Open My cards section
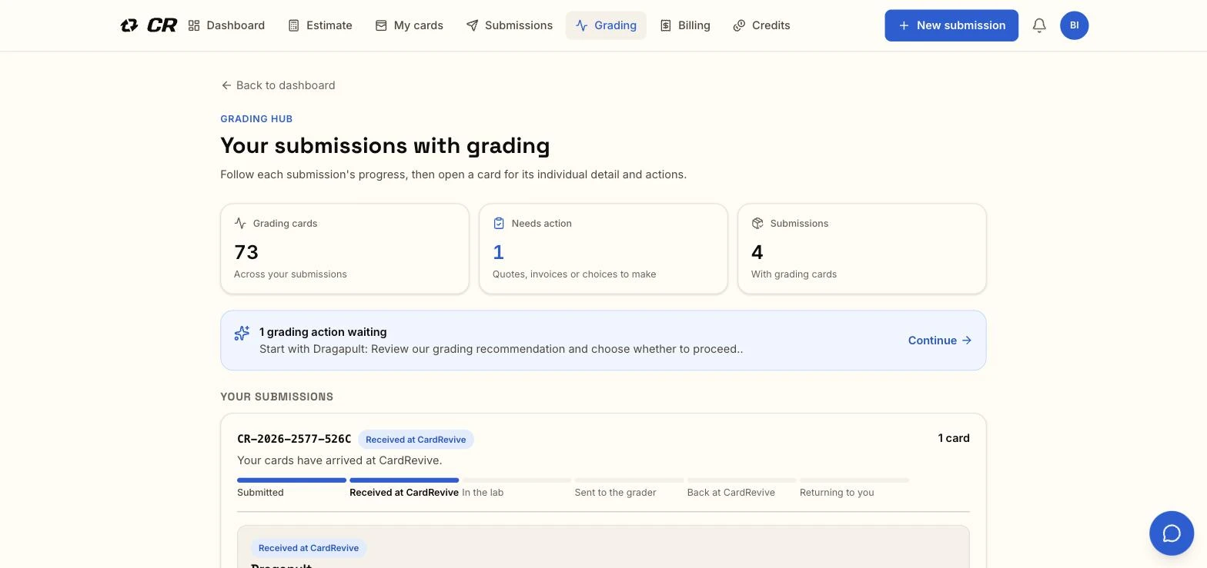Screen dimensions: 1207x568 410,25
